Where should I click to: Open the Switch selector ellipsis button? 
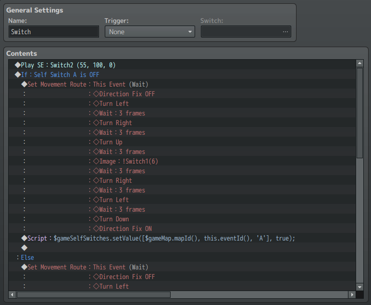point(285,32)
